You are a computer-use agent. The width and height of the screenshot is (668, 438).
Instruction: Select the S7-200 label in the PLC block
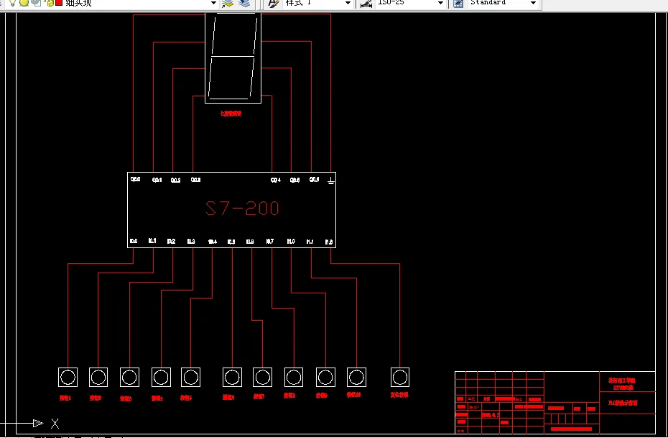[x=242, y=209]
